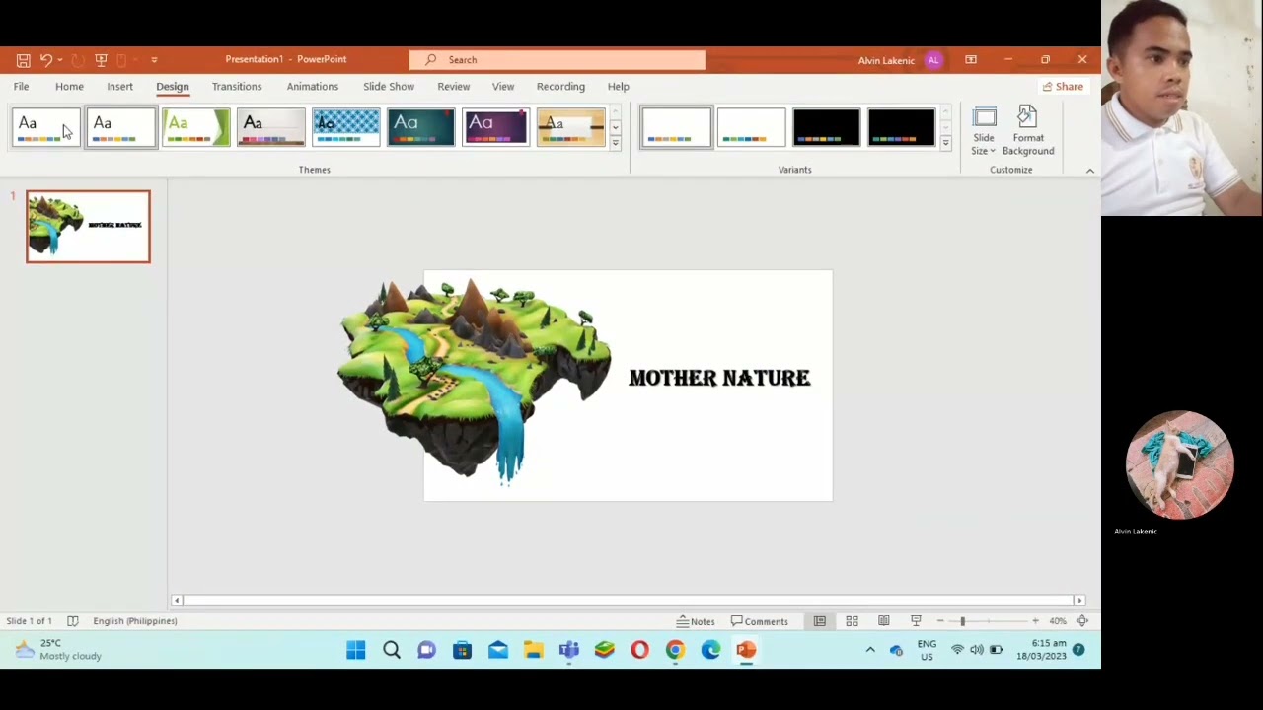Apply the green Facet theme
The width and height of the screenshot is (1263, 710).
point(195,127)
